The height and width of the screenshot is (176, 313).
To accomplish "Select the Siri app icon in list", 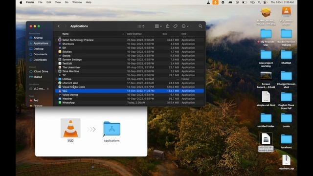I will coord(60,48).
